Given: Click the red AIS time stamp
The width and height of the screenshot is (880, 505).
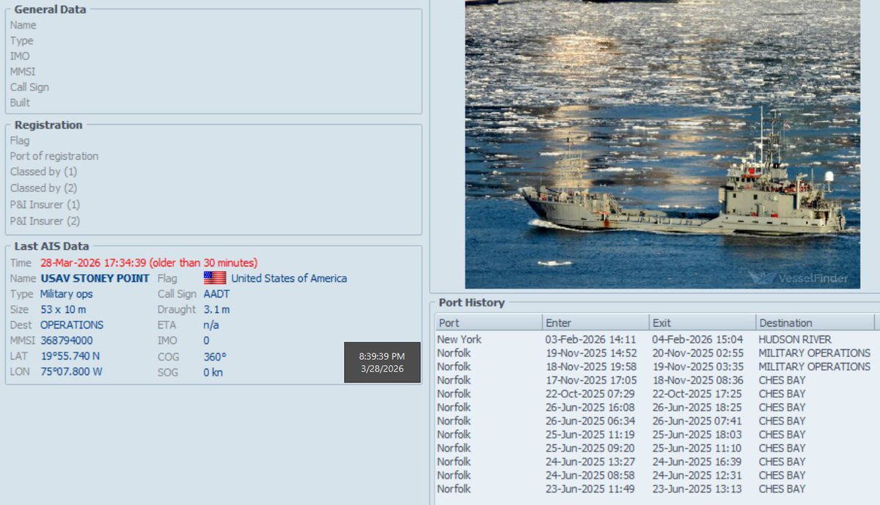Looking at the screenshot, I should point(149,262).
